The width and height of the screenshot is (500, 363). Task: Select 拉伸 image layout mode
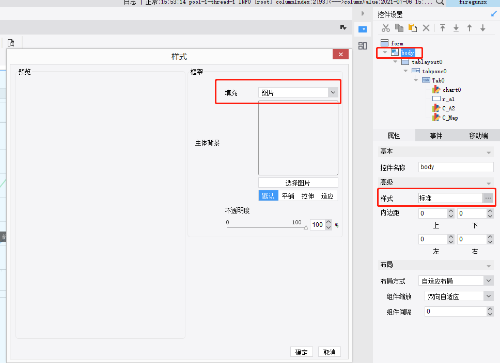[308, 195]
